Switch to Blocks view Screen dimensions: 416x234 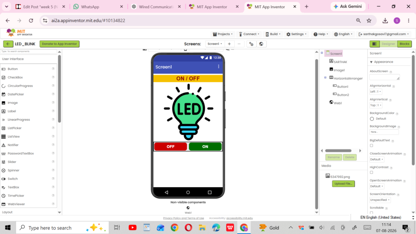(x=404, y=44)
